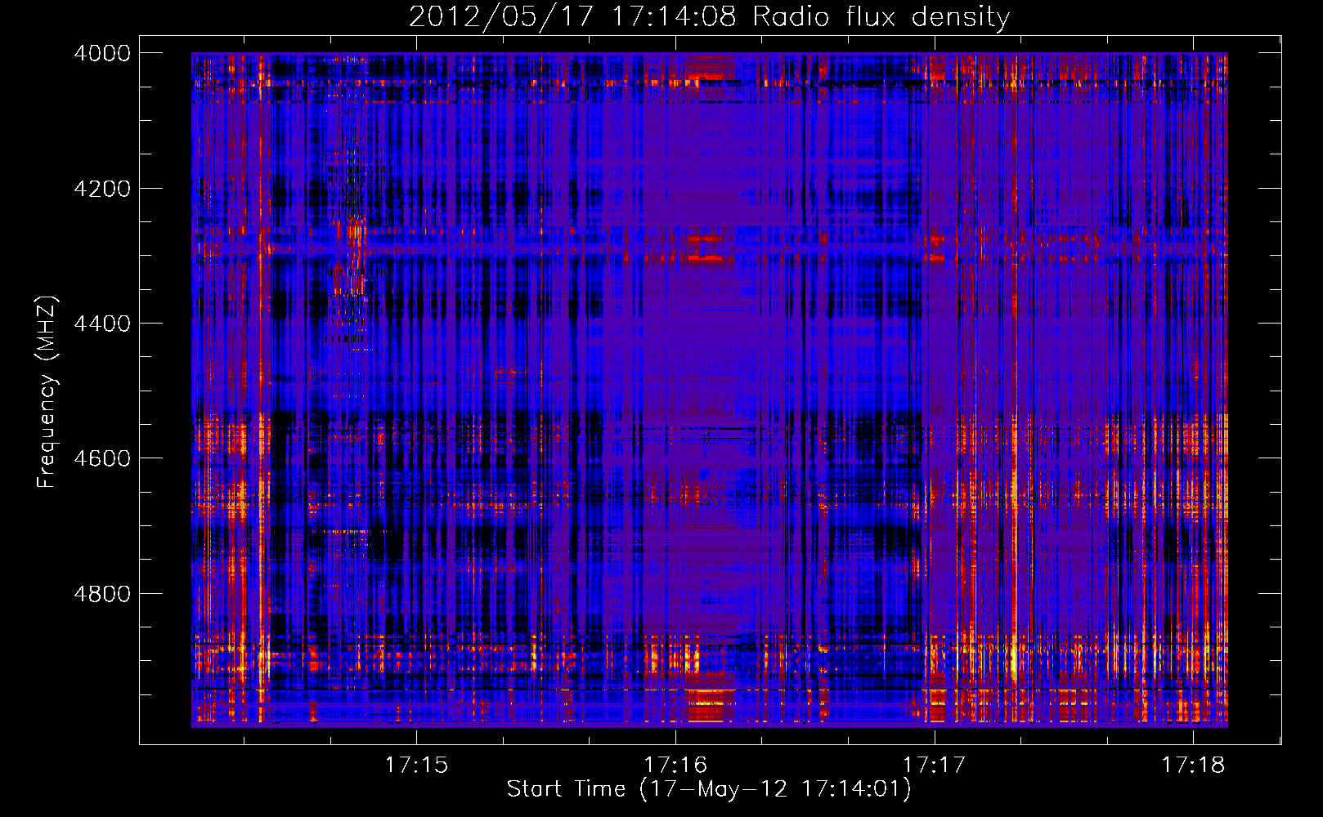This screenshot has height=817, width=1323.
Task: Click the '17:18' time axis label
Action: click(1193, 765)
